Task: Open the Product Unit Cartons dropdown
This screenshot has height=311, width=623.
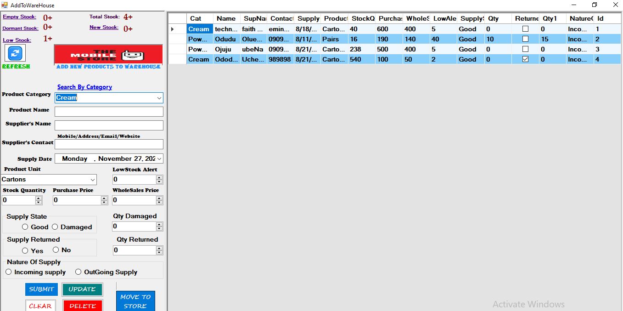Action: (92, 180)
